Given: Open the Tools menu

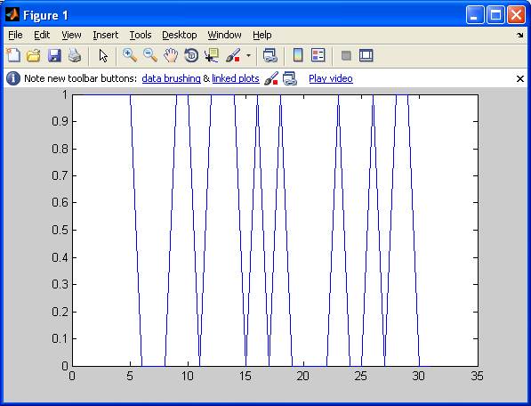Looking at the screenshot, I should tap(141, 35).
